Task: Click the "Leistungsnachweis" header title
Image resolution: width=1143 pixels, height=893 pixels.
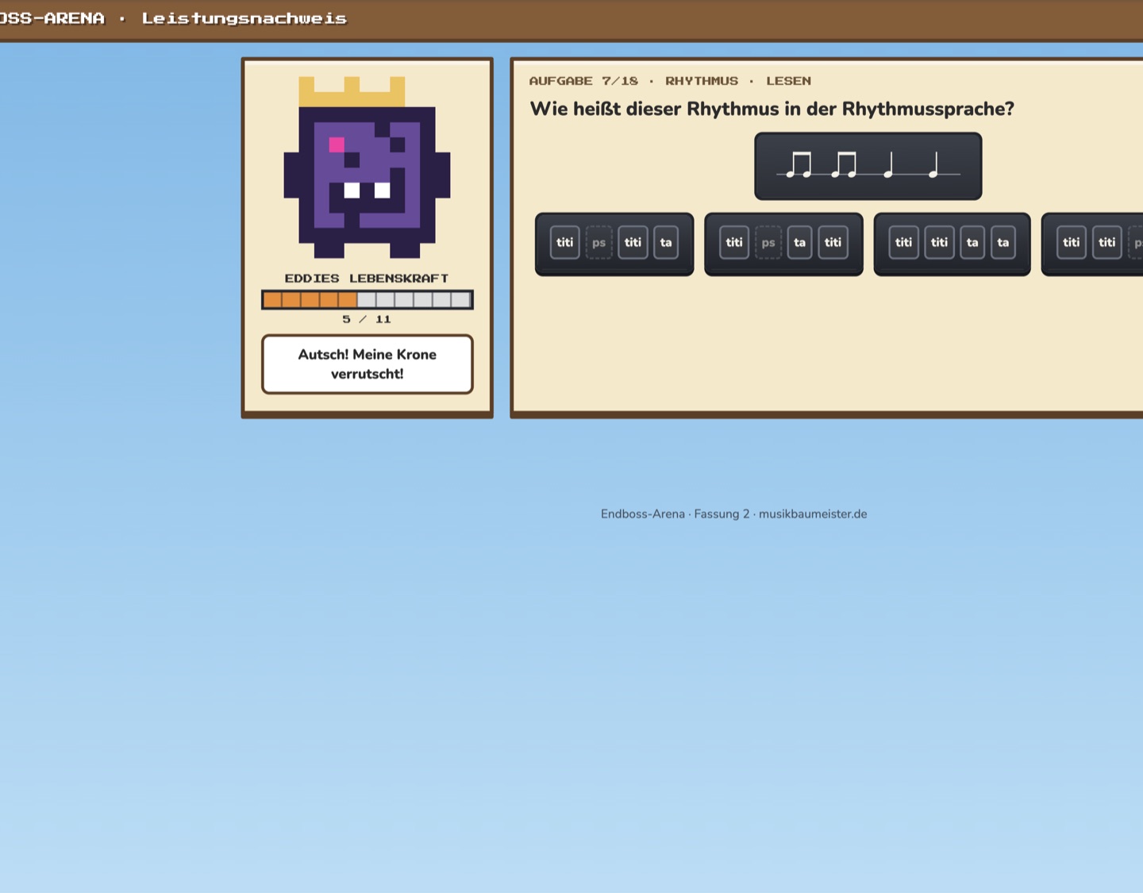Action: (244, 18)
